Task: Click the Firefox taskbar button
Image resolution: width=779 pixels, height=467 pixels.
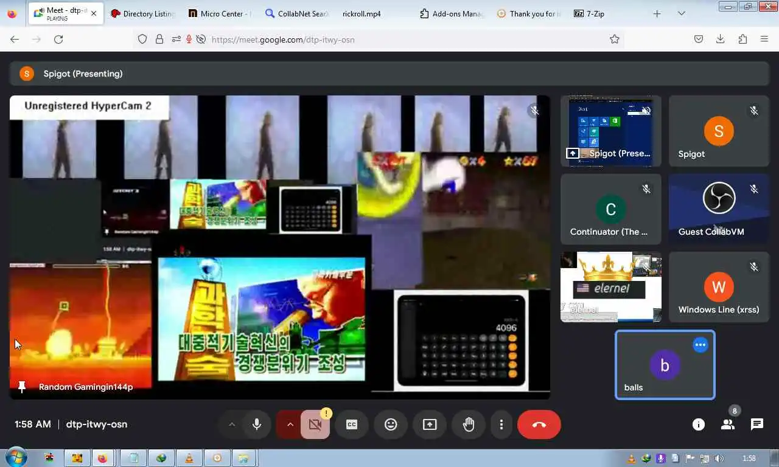Action: 103,458
